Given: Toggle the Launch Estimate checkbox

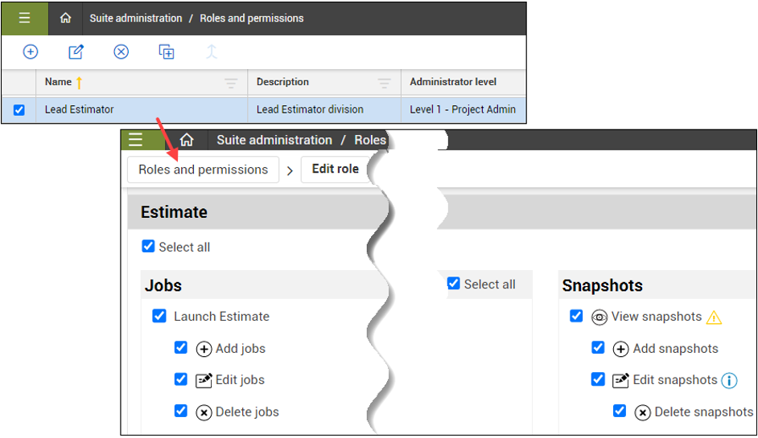Looking at the screenshot, I should 159,316.
